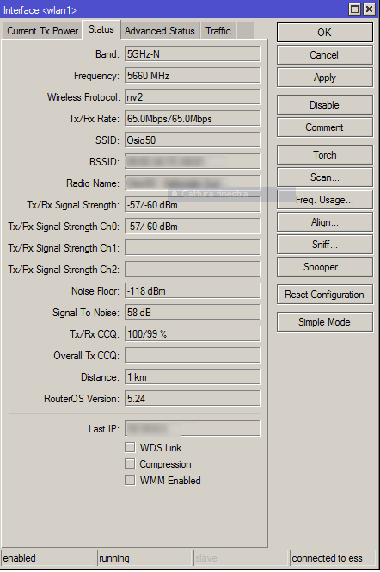Switch to Current Tx Power tab
Viewport: 380px width, 572px height.
click(43, 31)
